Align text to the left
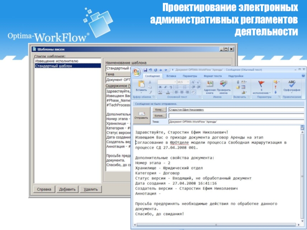 tap(177, 92)
